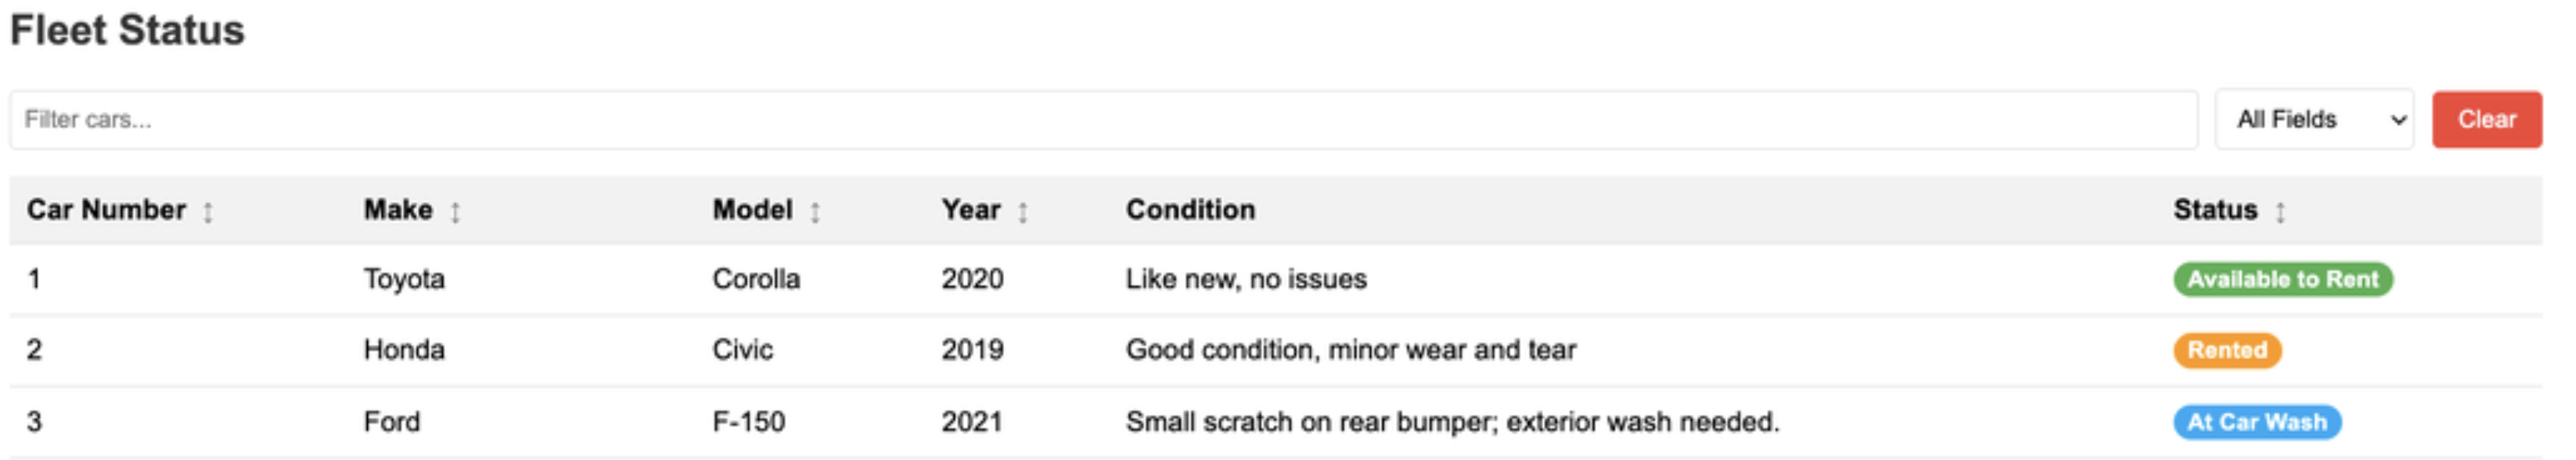2576x460 pixels.
Task: Sort by Year using arrow icon
Action: [1022, 212]
